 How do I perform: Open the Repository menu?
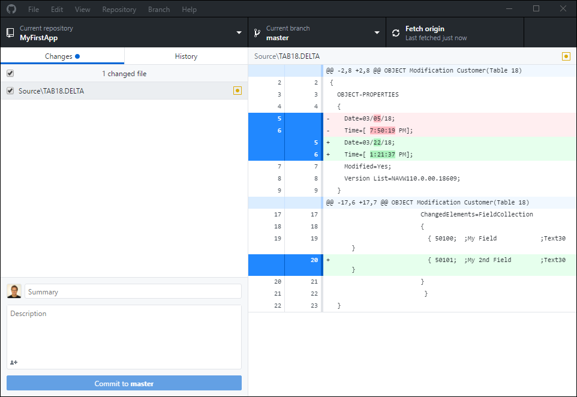119,10
